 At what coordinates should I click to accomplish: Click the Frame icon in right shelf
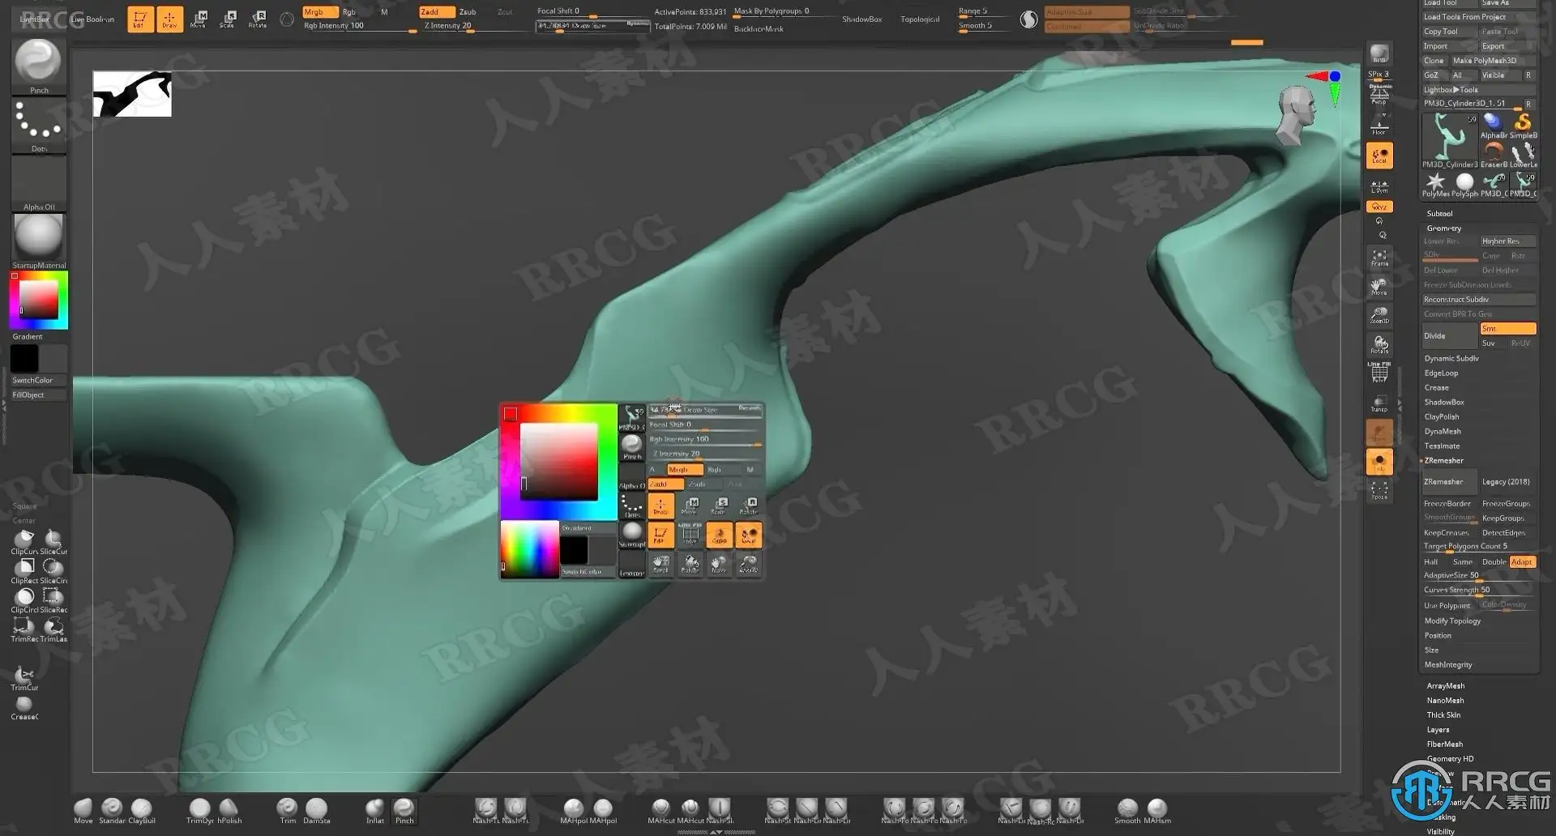pyautogui.click(x=1379, y=258)
